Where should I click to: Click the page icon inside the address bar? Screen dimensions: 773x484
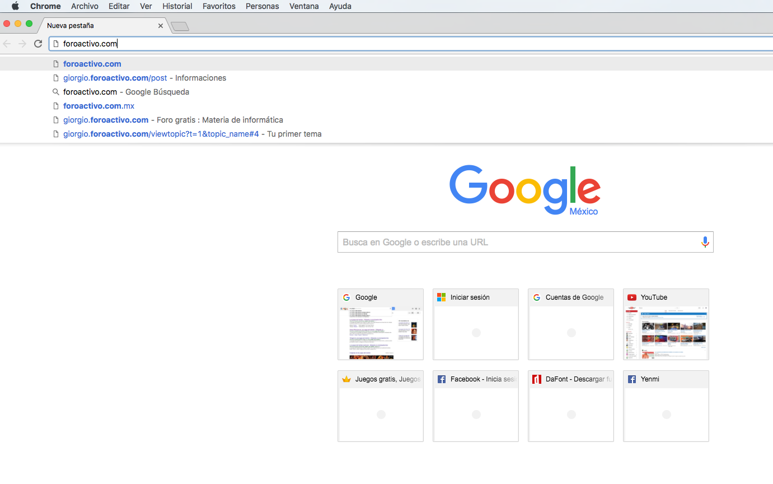tap(55, 44)
